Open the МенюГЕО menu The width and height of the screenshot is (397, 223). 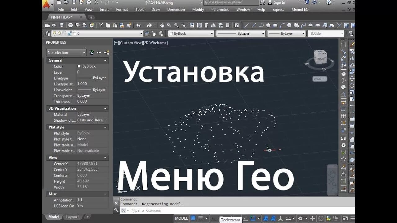(300, 10)
